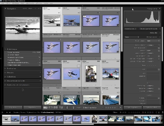
Task: Toggle red color label filter
Action: pos(143,112)
